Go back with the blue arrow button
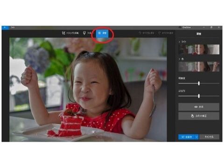 5,28
